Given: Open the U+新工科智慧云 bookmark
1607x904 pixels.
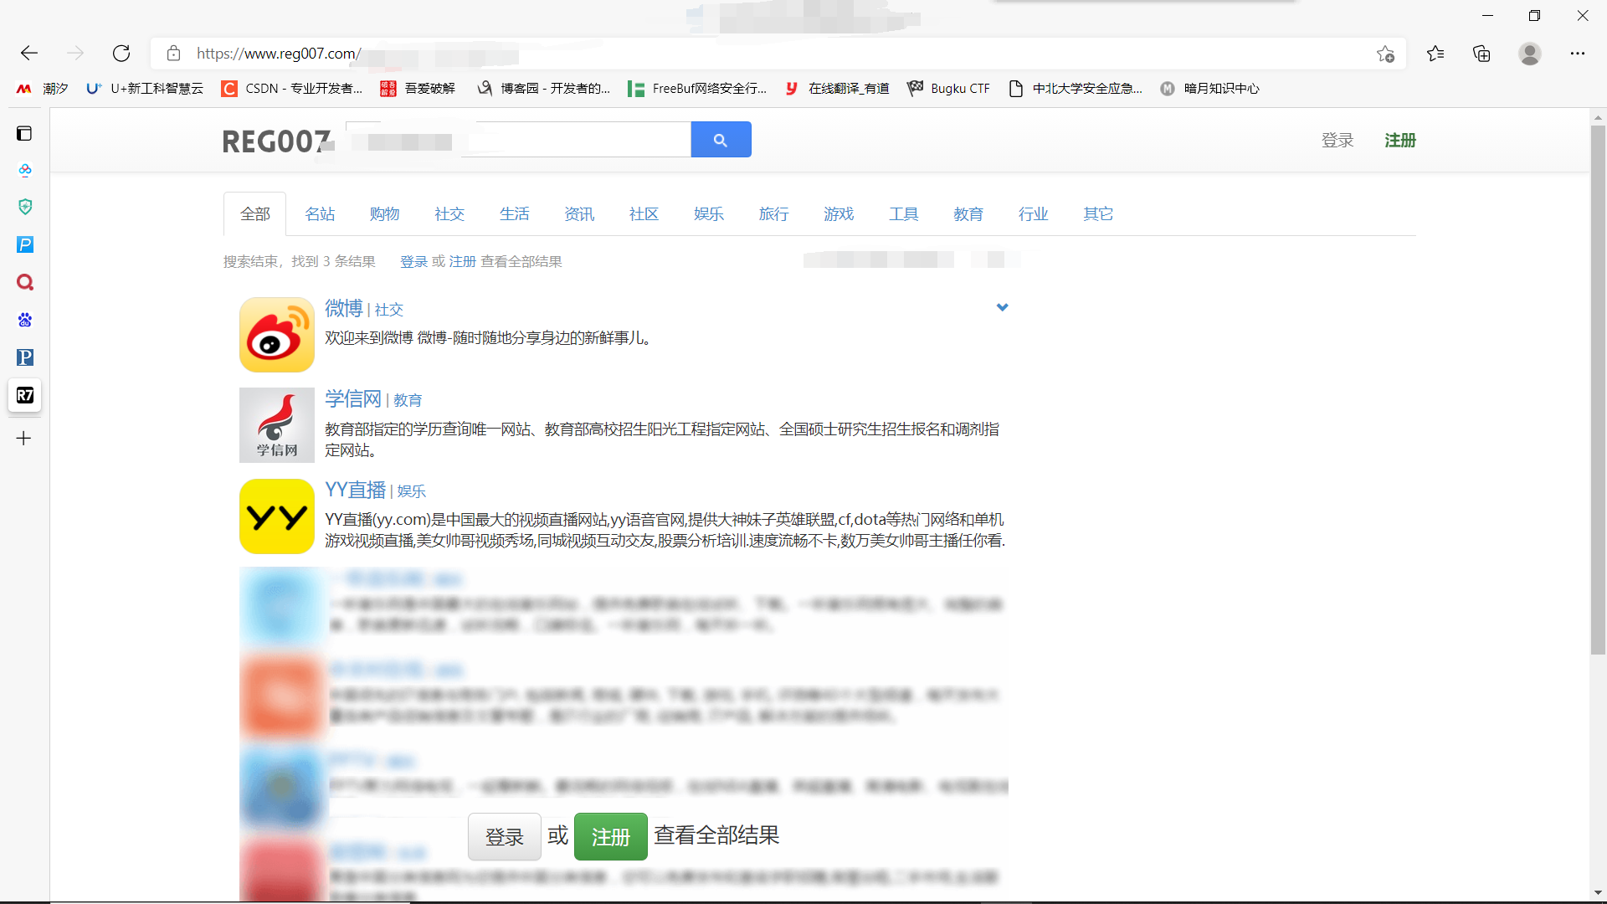Looking at the screenshot, I should (145, 89).
